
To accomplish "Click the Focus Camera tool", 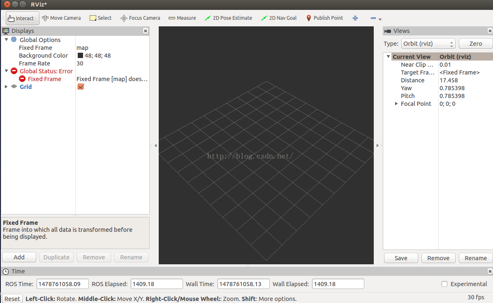I will click(x=140, y=18).
